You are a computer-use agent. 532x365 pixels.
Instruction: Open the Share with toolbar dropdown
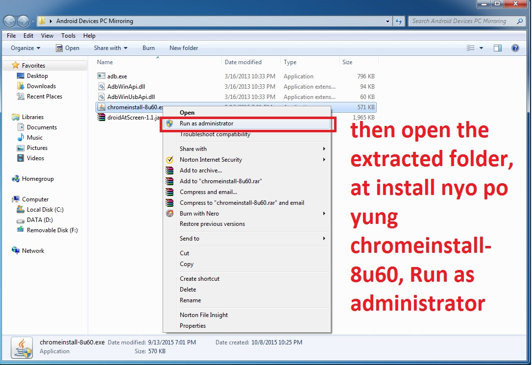click(111, 48)
